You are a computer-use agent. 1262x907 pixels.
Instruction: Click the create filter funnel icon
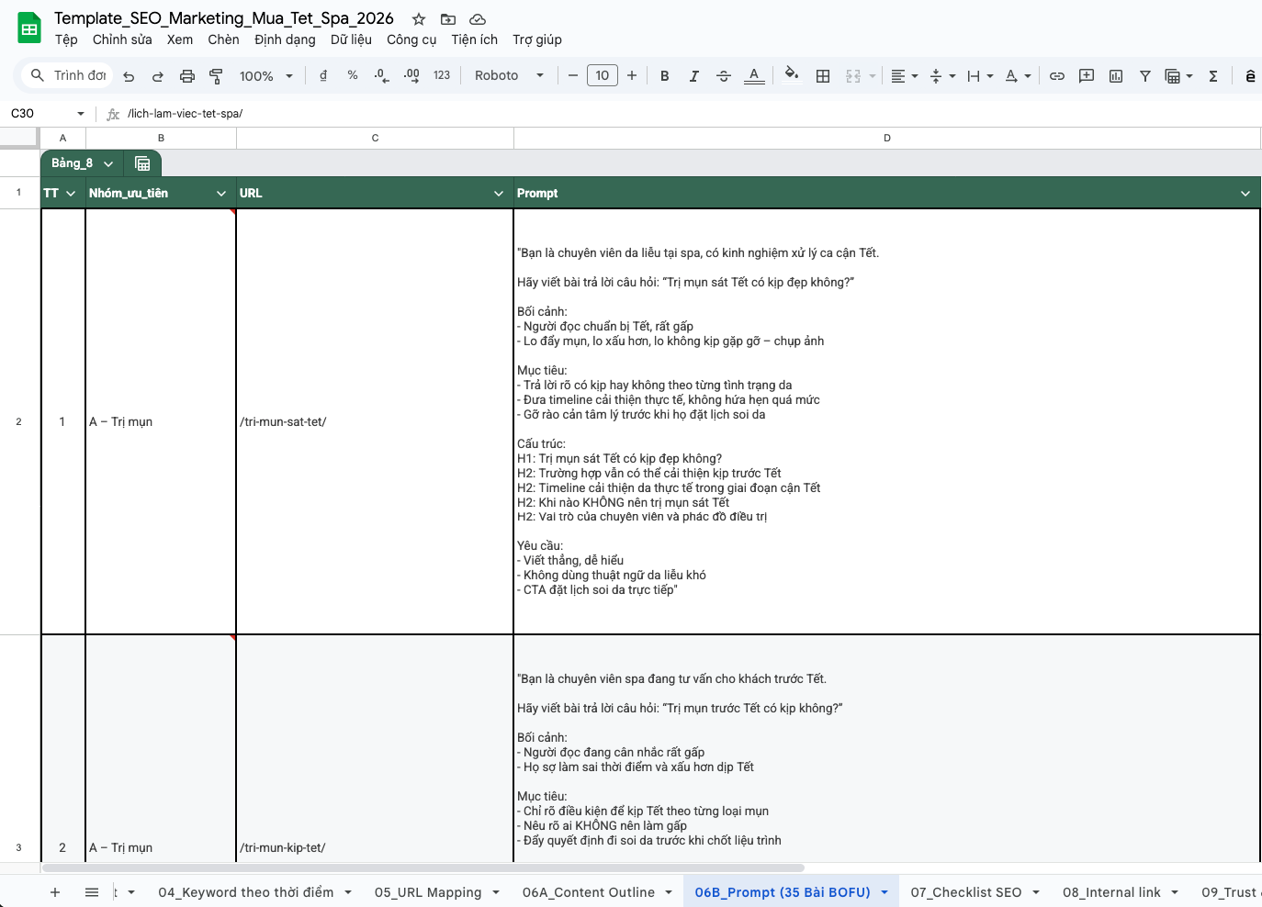tap(1145, 76)
